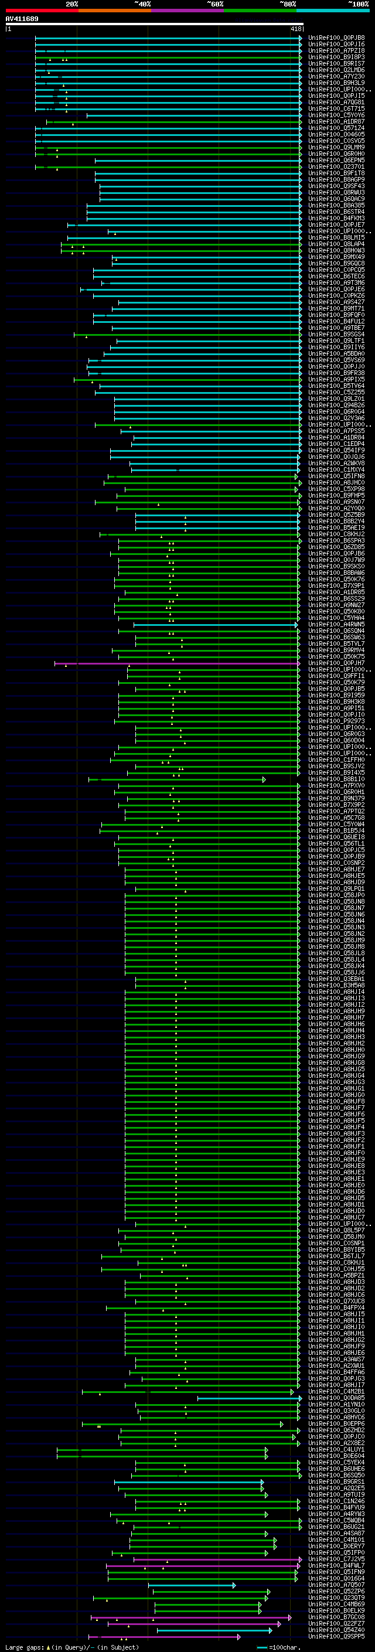Select the UniRef100_Q9SF43 hit label
This screenshot has width=375, height=1652.
(x=336, y=186)
